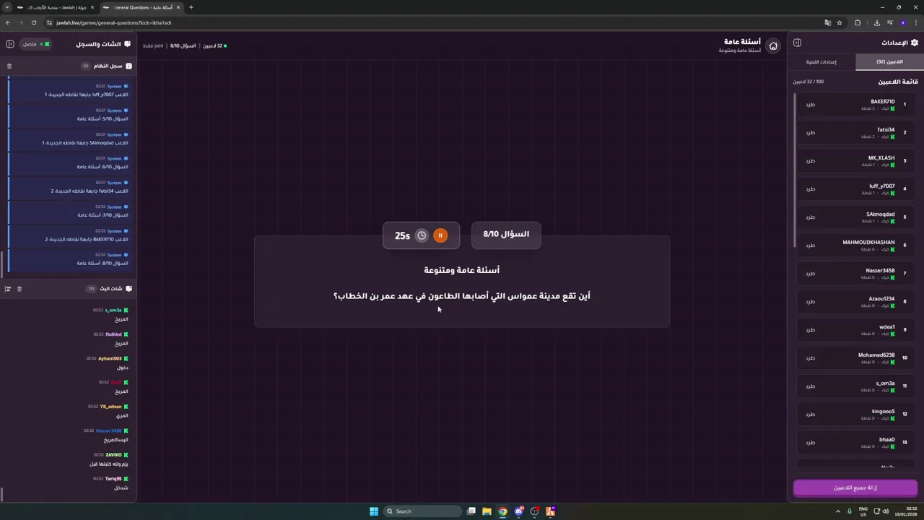This screenshot has width=924, height=520.
Task: Kick player Mohamed6238
Action: pyautogui.click(x=810, y=358)
